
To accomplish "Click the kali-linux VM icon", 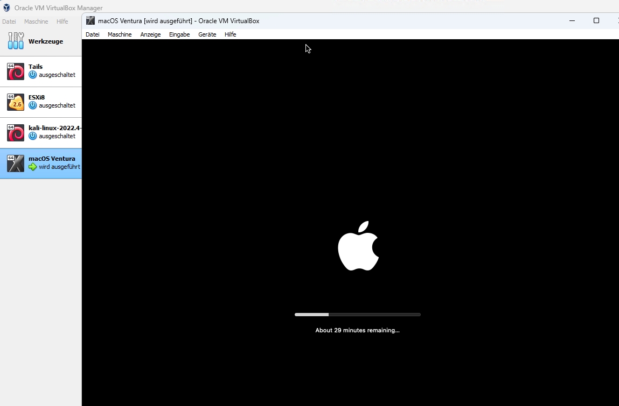I will [16, 133].
